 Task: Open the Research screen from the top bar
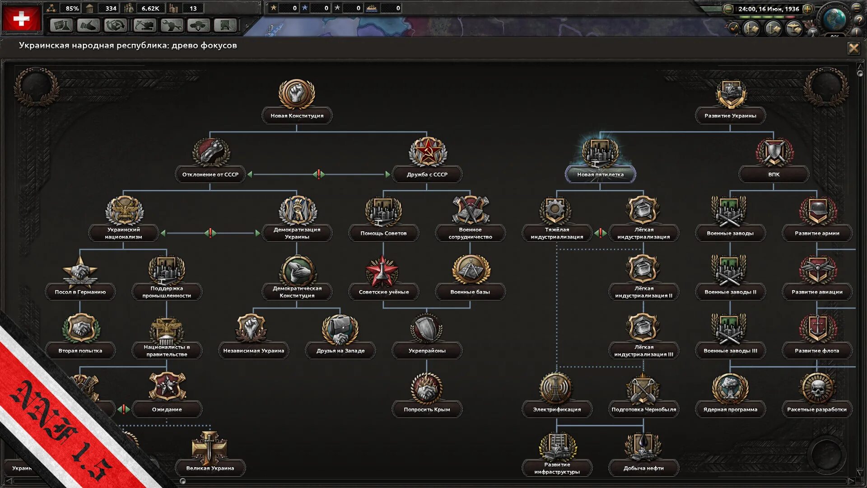pos(61,25)
